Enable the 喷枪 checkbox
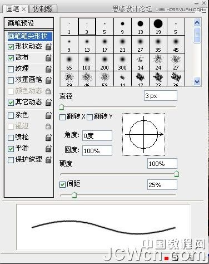Image resolution: width=209 pixels, height=264 pixels. click(x=11, y=138)
